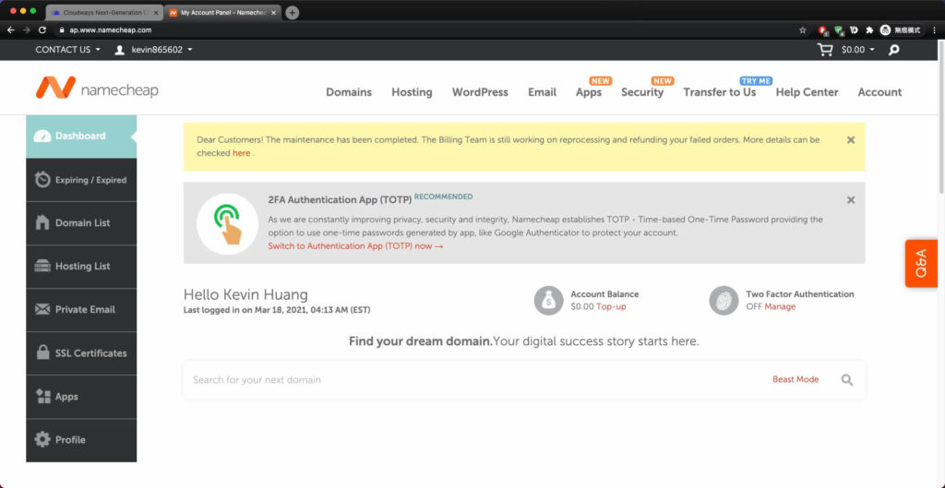
Task: Open a new browser tab
Action: [x=293, y=13]
